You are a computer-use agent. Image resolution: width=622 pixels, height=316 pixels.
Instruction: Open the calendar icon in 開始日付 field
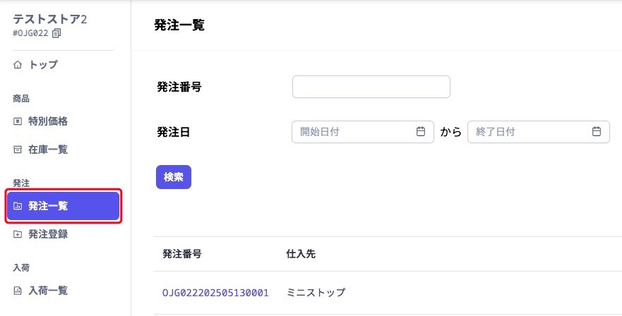[421, 132]
